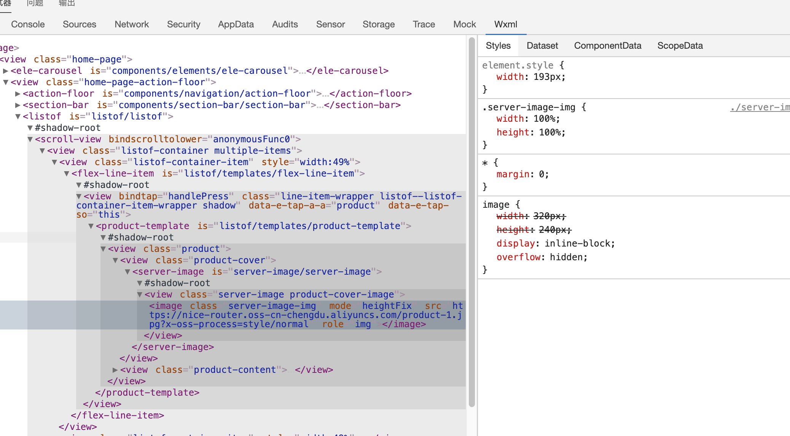Screen dimensions: 790x436
Task: Select the Storage tab
Action: [379, 24]
